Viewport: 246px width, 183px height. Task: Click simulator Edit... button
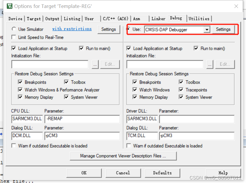(110, 64)
